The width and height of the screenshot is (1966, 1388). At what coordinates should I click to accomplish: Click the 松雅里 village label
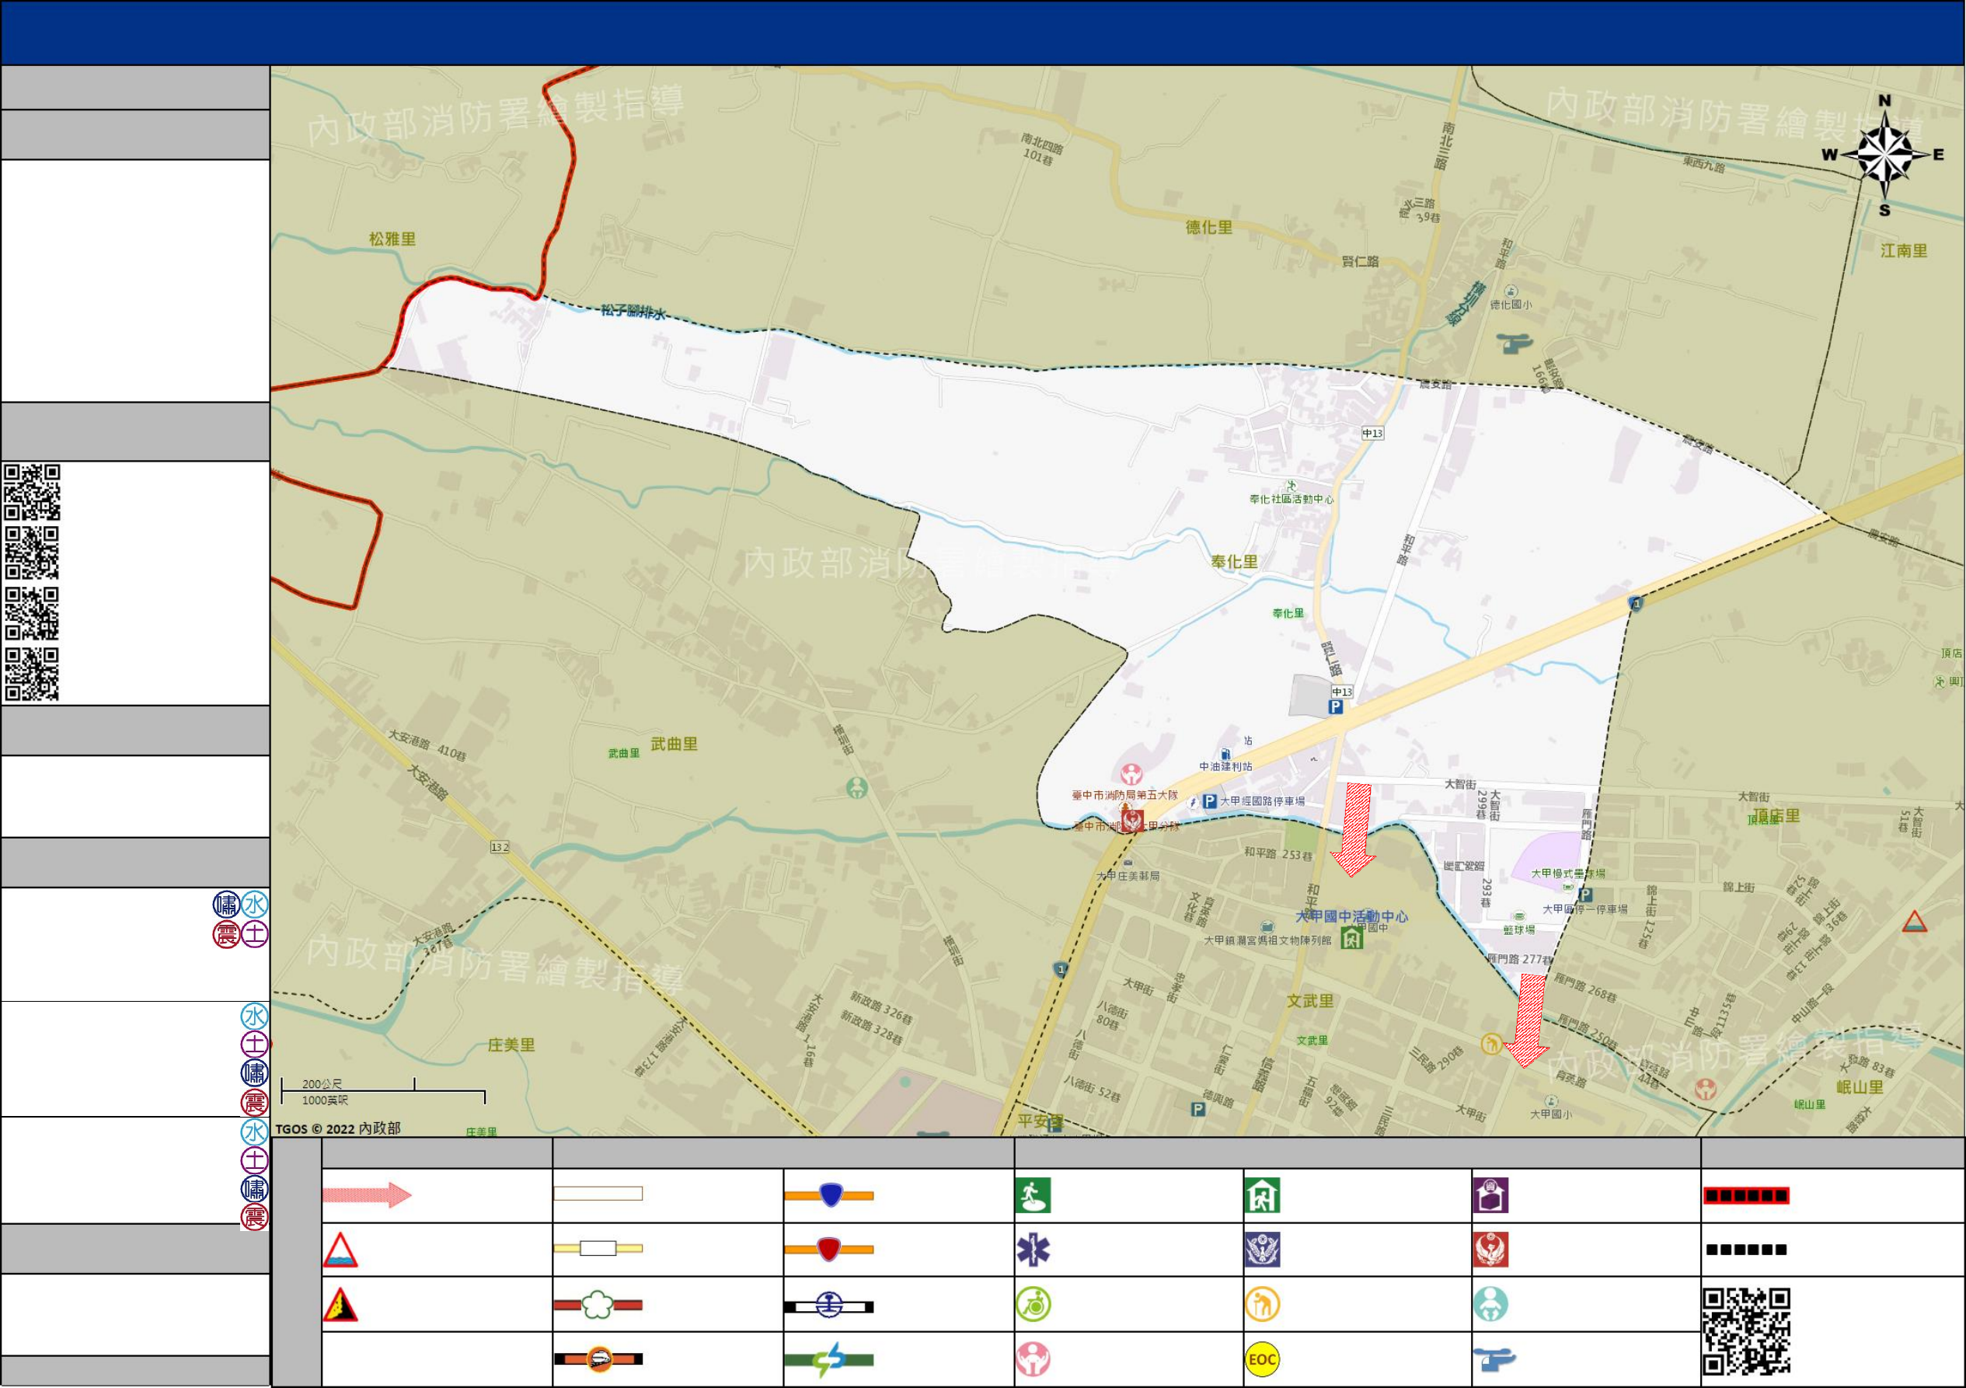pyautogui.click(x=392, y=239)
